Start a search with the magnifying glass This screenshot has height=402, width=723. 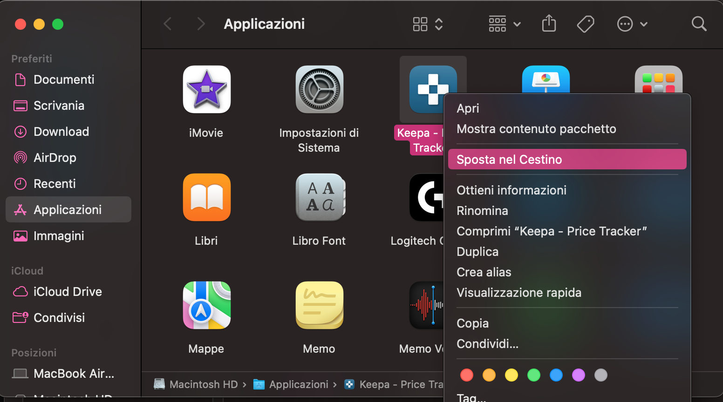point(699,24)
